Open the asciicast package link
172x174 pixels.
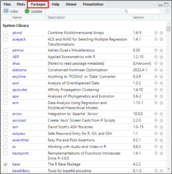click(19, 120)
